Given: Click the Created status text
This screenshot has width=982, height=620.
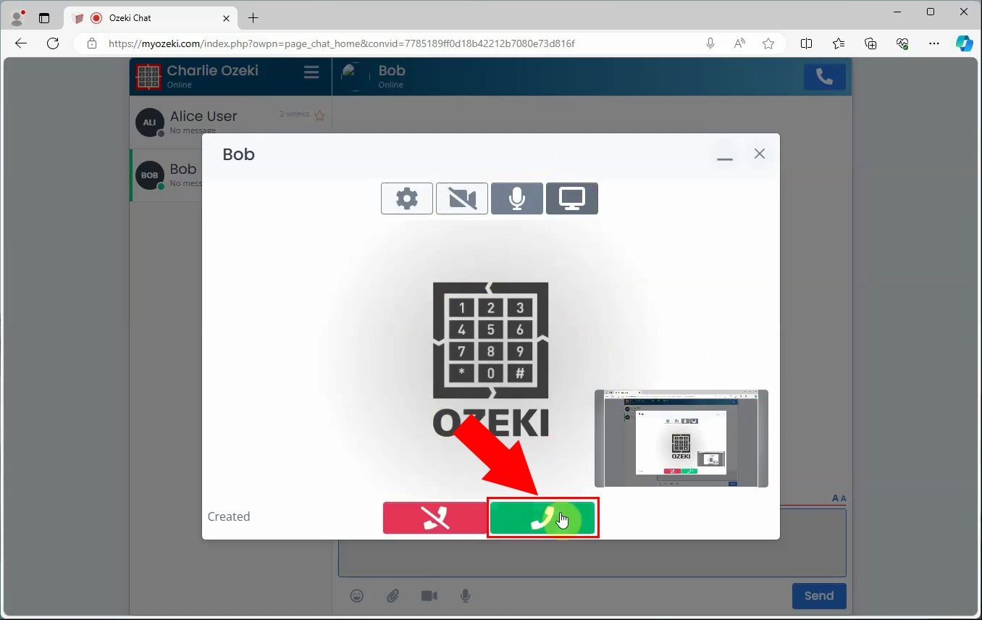Looking at the screenshot, I should point(229,516).
